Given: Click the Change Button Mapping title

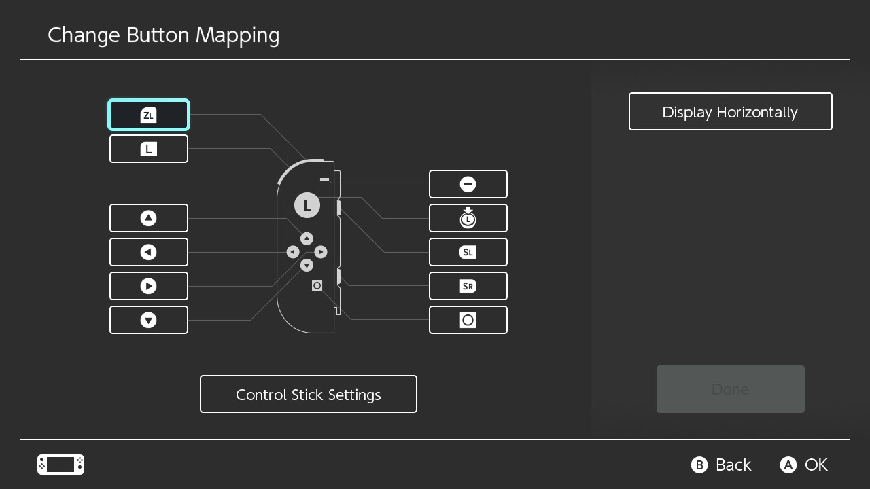Looking at the screenshot, I should click(x=163, y=35).
